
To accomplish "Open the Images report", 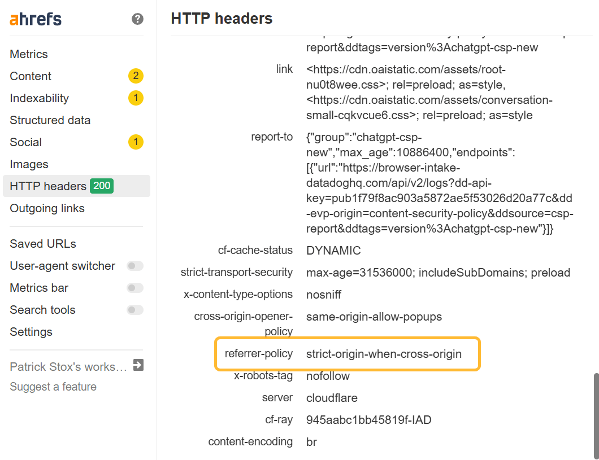I will tap(29, 164).
